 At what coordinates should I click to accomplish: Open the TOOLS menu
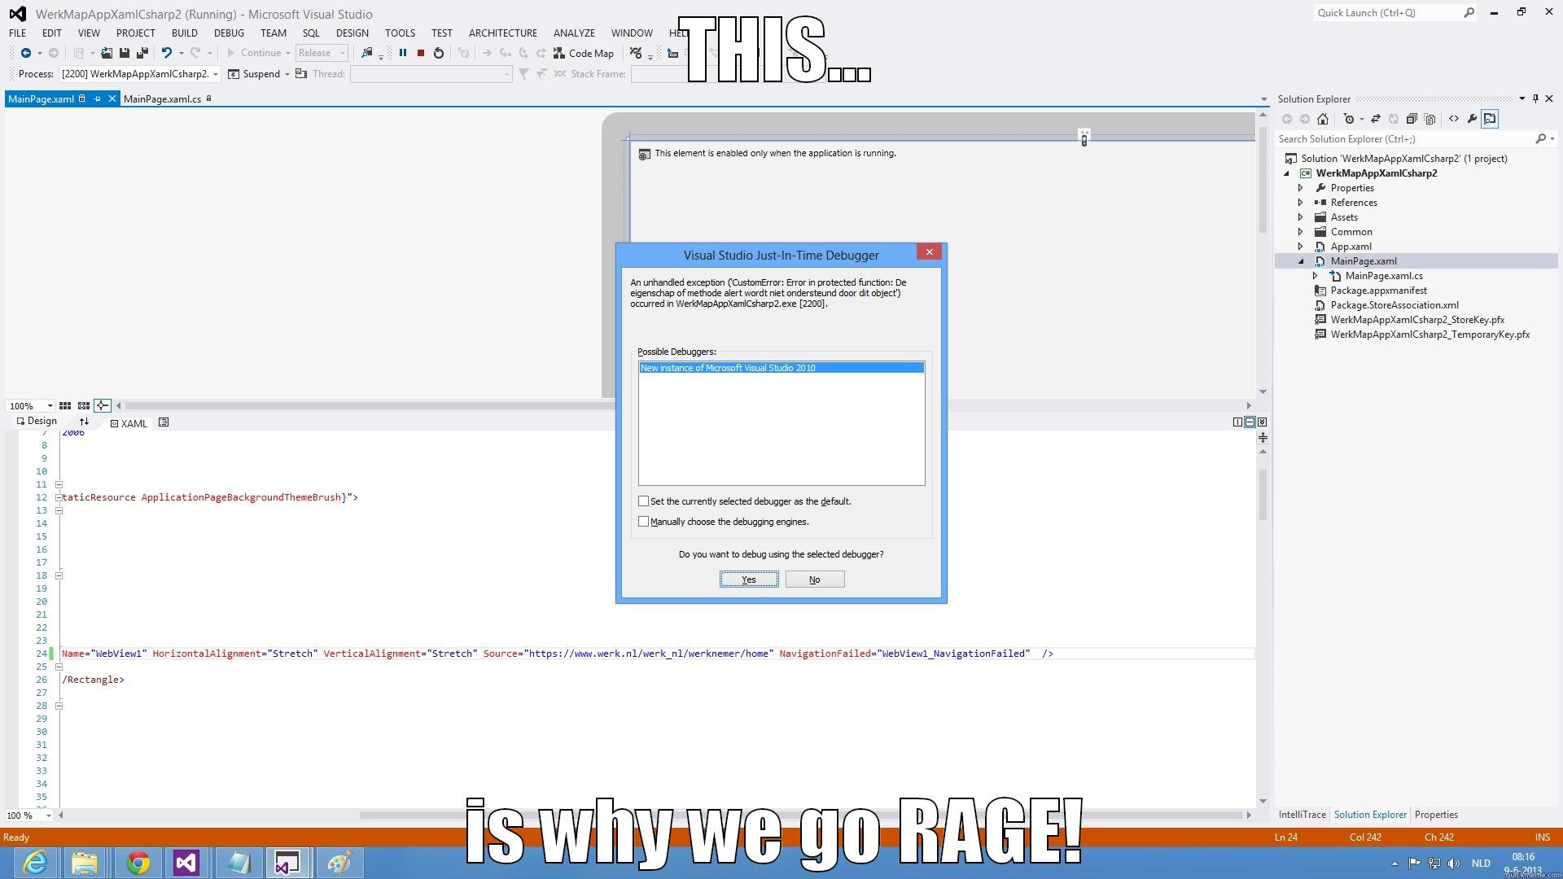coord(400,33)
